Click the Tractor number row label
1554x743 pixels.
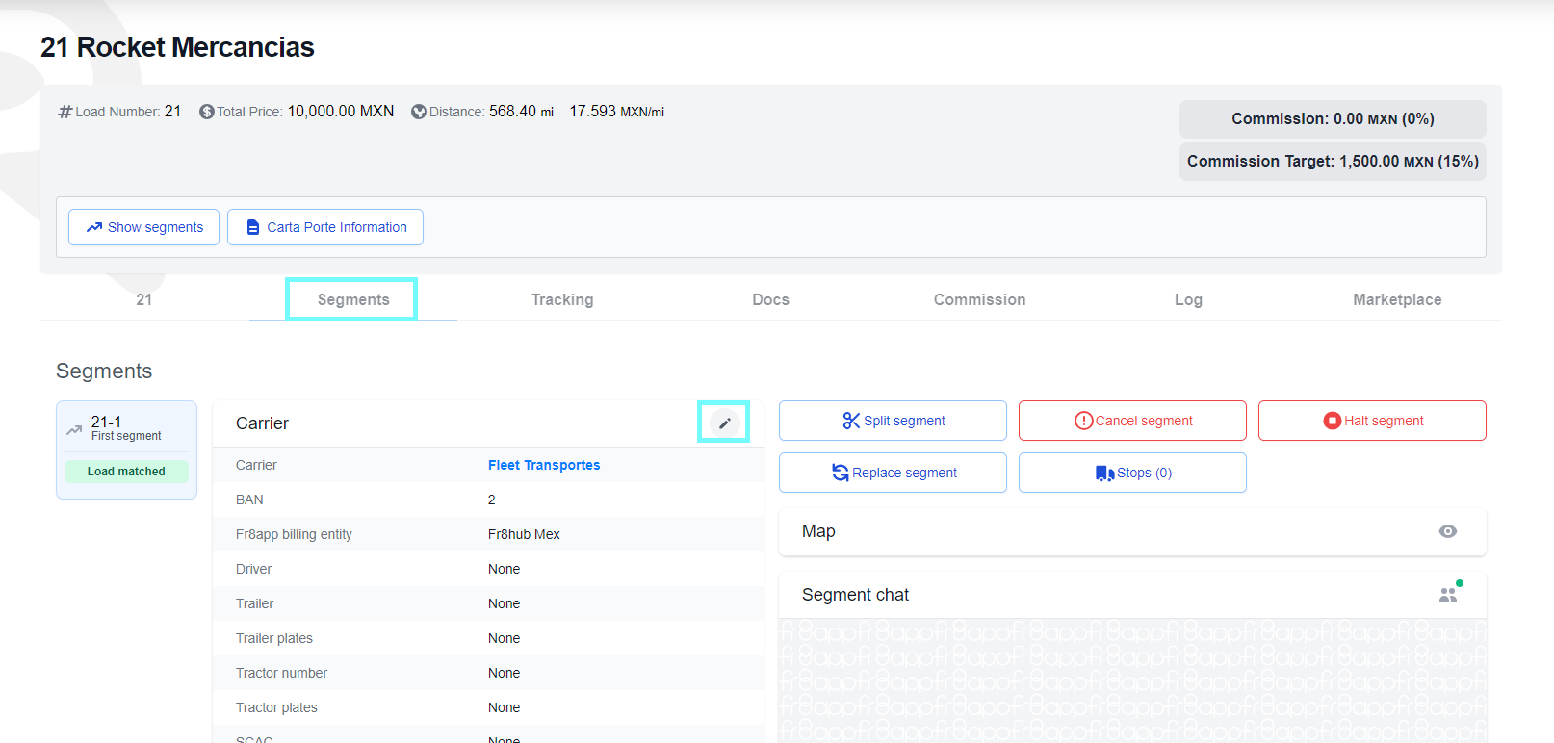click(x=281, y=673)
